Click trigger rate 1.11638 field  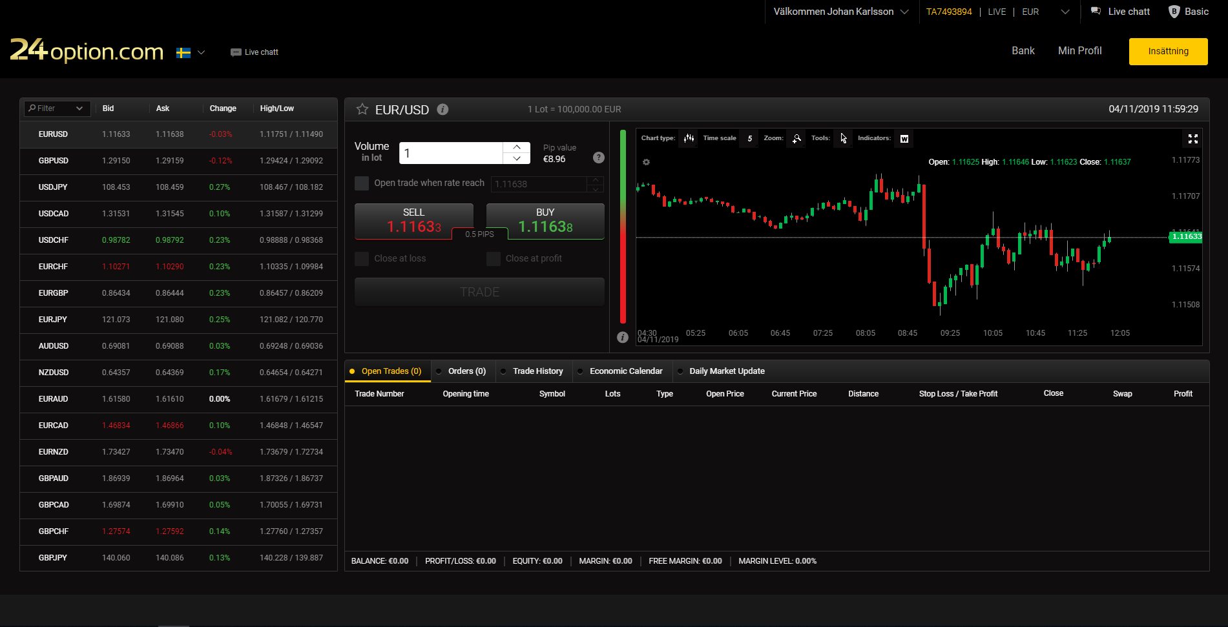(539, 184)
